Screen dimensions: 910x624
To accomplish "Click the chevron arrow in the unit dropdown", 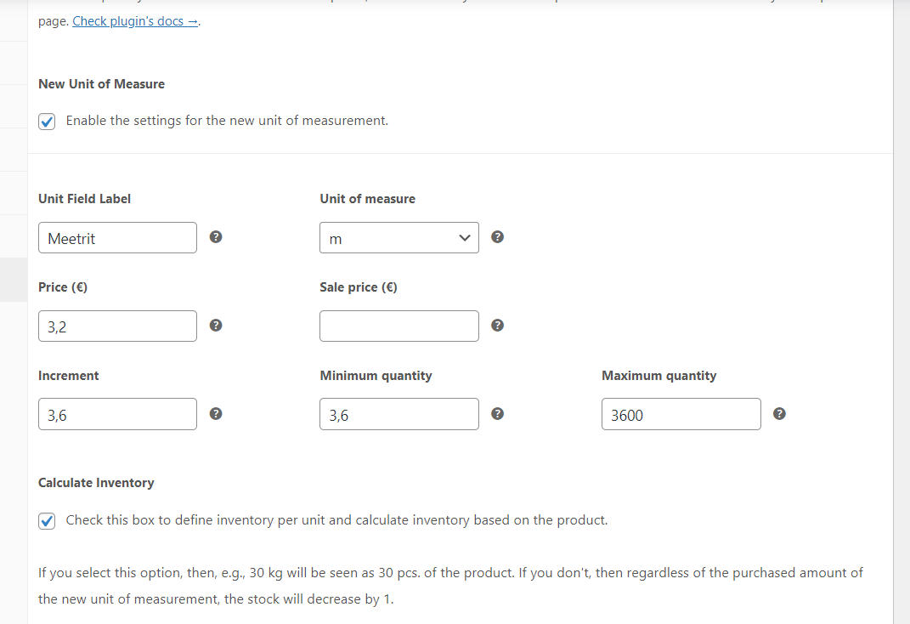I will pos(464,238).
